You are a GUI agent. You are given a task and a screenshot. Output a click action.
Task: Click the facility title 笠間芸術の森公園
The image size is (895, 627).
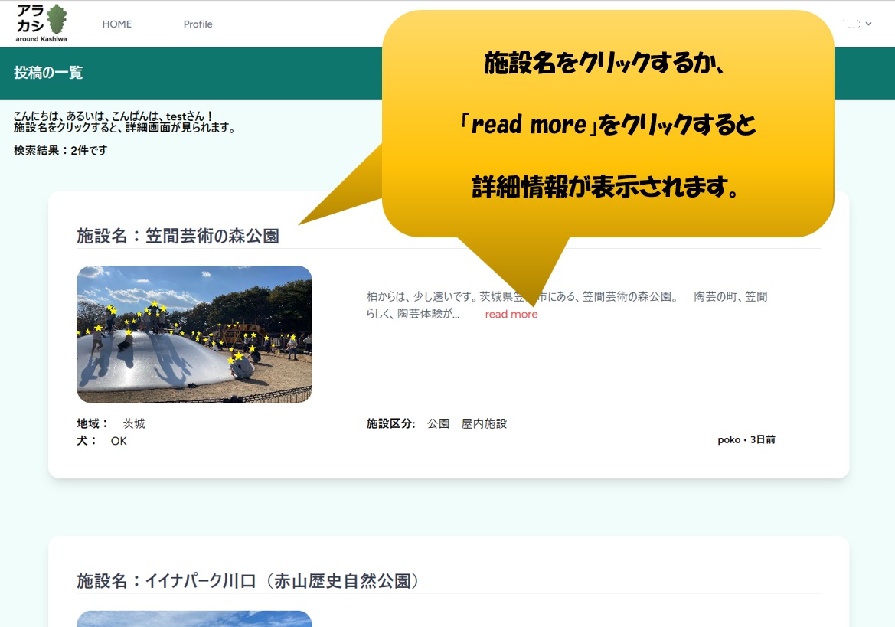click(x=178, y=237)
